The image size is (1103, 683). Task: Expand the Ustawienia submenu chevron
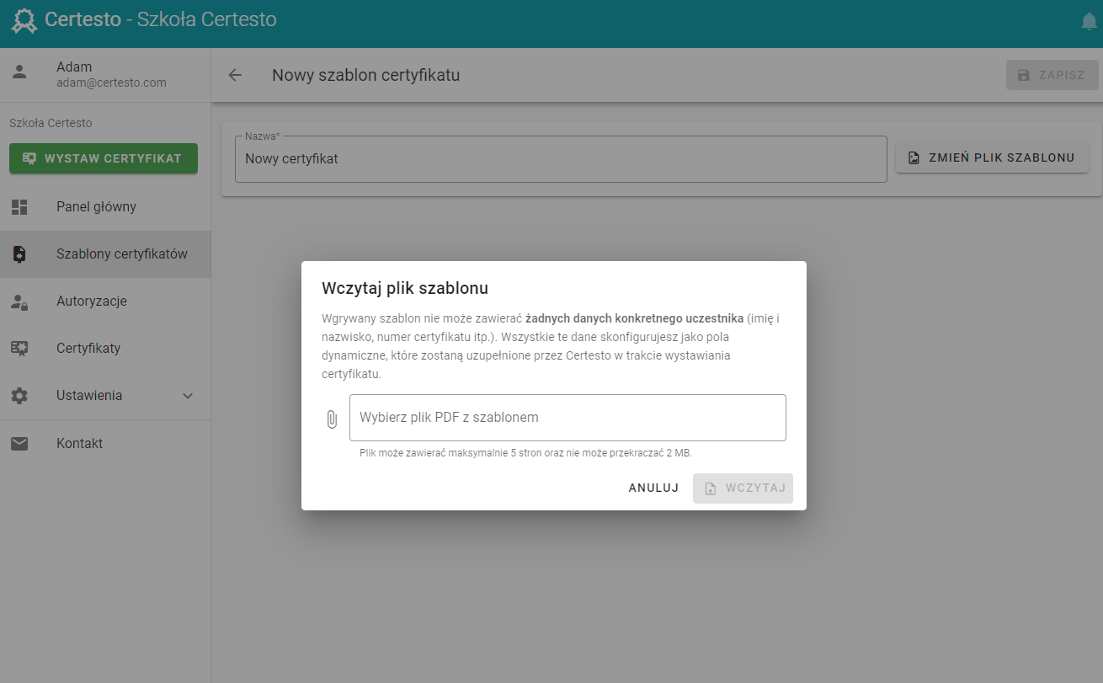click(188, 396)
